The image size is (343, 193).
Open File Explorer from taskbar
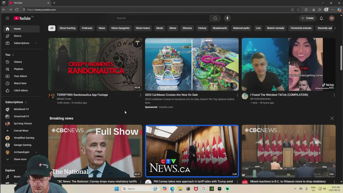point(180,189)
